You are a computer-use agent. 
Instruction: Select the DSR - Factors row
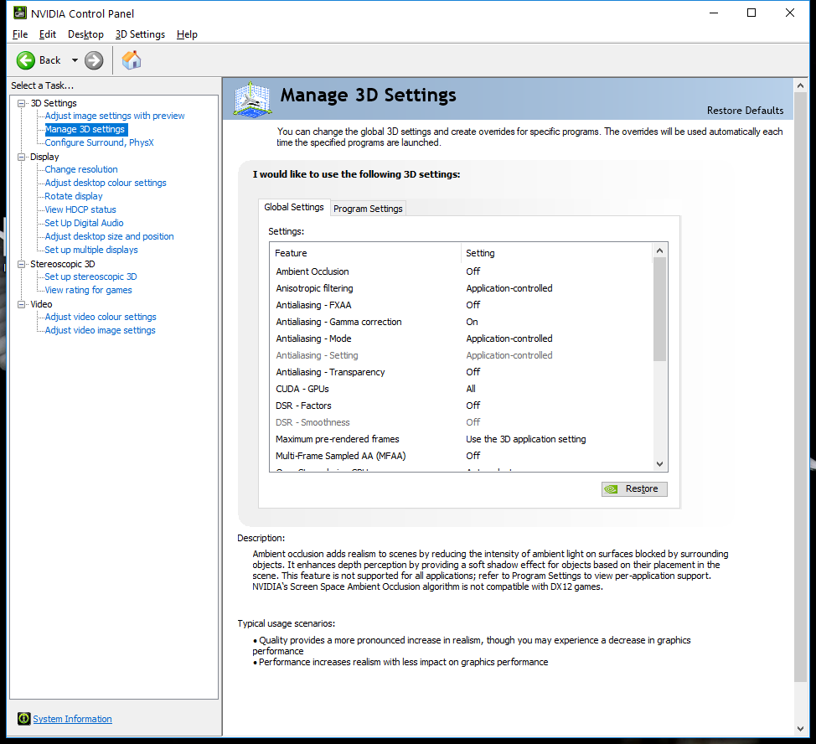pos(461,406)
